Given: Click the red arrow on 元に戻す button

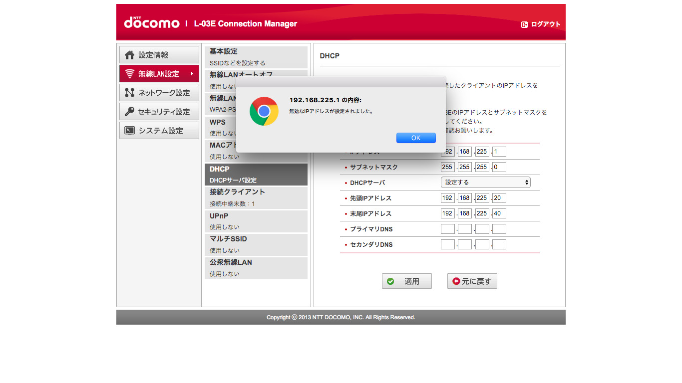Looking at the screenshot, I should pyautogui.click(x=456, y=281).
